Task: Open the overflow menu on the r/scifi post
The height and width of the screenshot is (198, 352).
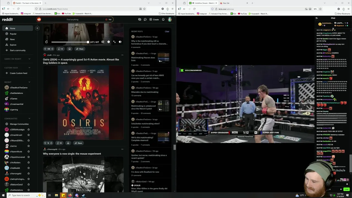Action: point(122,55)
